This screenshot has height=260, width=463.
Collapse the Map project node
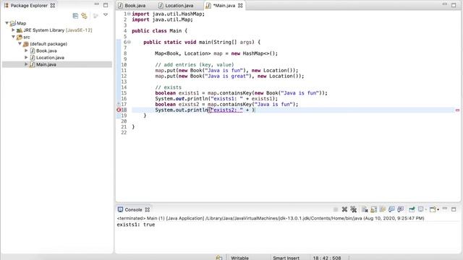7,23
